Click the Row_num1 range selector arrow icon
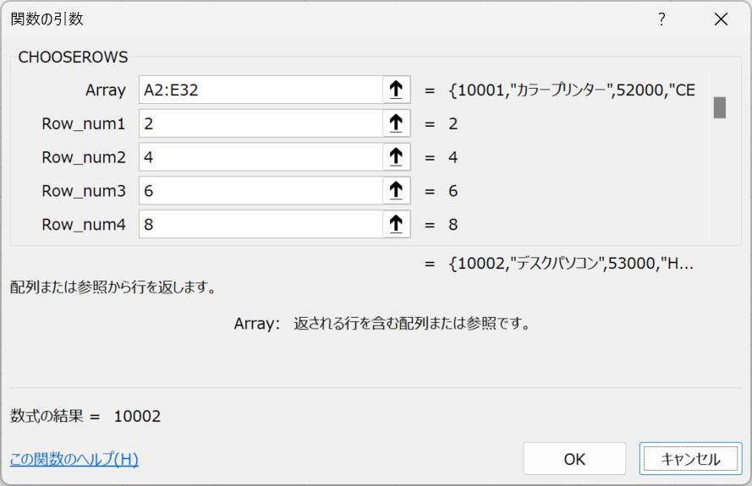 pos(395,123)
